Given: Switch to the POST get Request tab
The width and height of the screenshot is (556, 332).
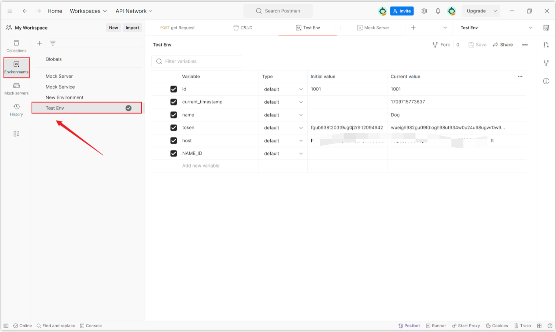Looking at the screenshot, I should pyautogui.click(x=178, y=28).
